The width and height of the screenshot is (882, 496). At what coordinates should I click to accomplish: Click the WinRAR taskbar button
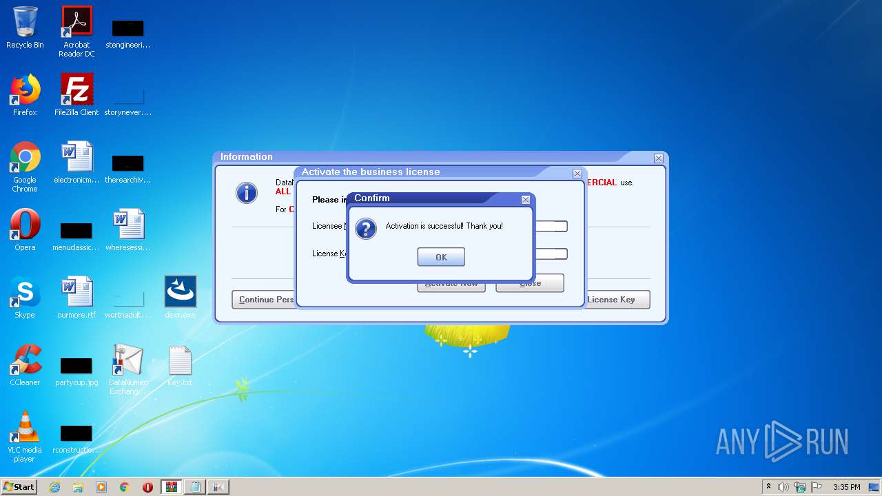click(x=172, y=487)
